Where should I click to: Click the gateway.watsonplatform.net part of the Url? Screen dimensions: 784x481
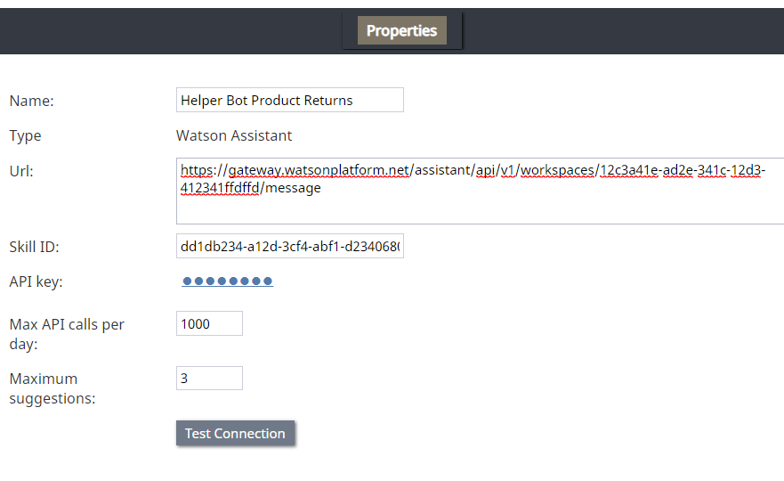[x=319, y=170]
